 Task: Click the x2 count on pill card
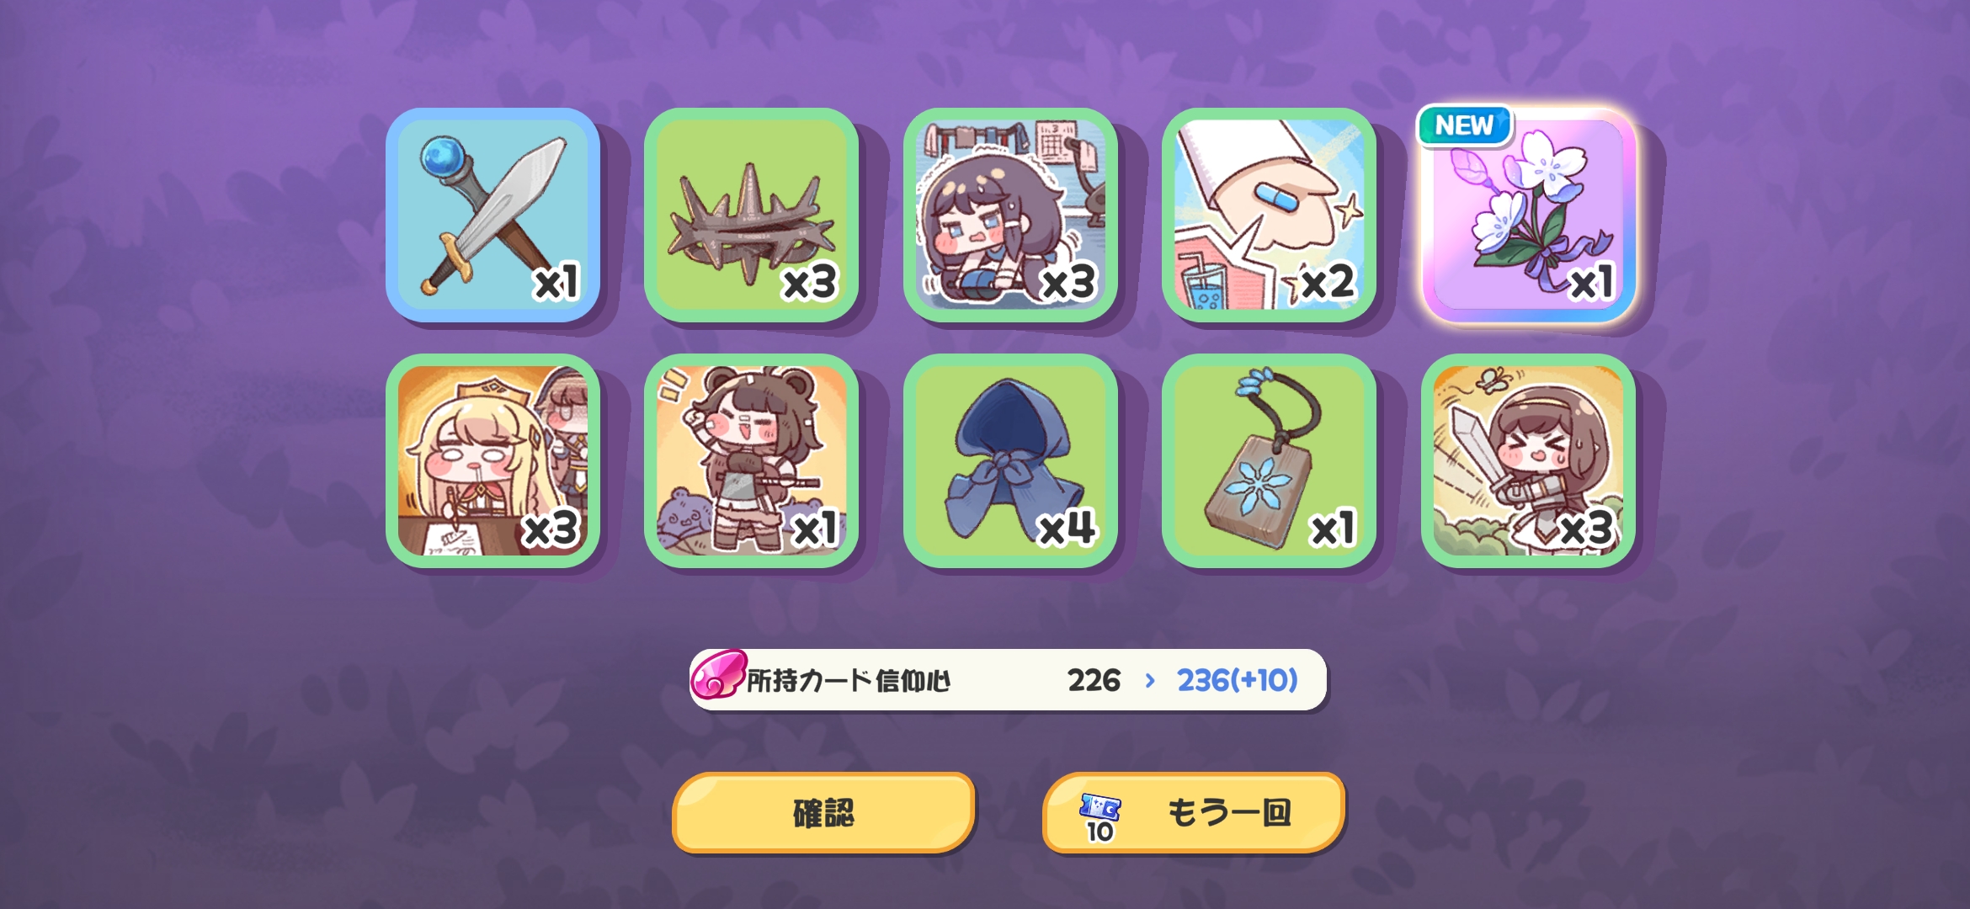pos(1327,282)
